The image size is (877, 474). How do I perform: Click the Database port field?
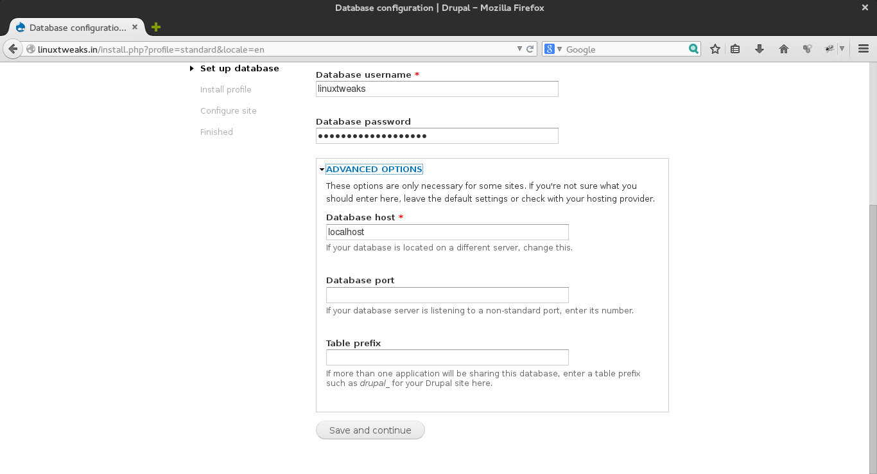(447, 295)
